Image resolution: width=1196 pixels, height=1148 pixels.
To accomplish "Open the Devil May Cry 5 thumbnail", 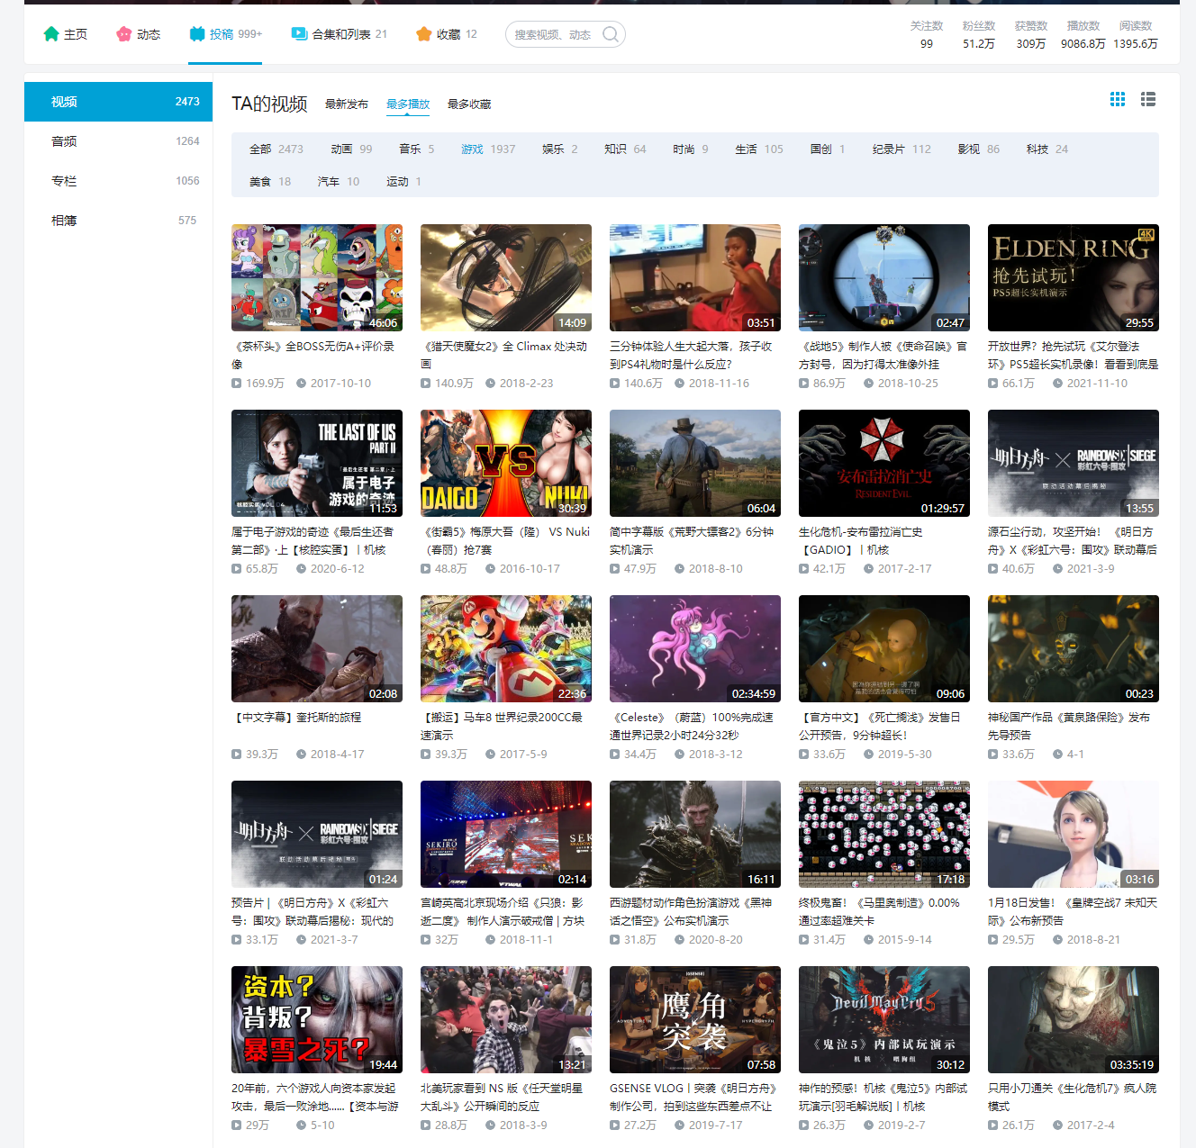I will (884, 1019).
